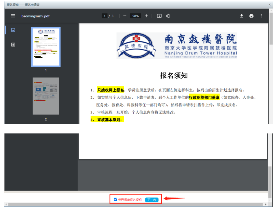Click the 下一步 button
The image size is (275, 209).
tap(152, 200)
